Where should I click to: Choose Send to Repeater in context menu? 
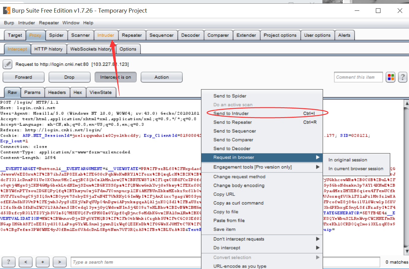(262, 122)
